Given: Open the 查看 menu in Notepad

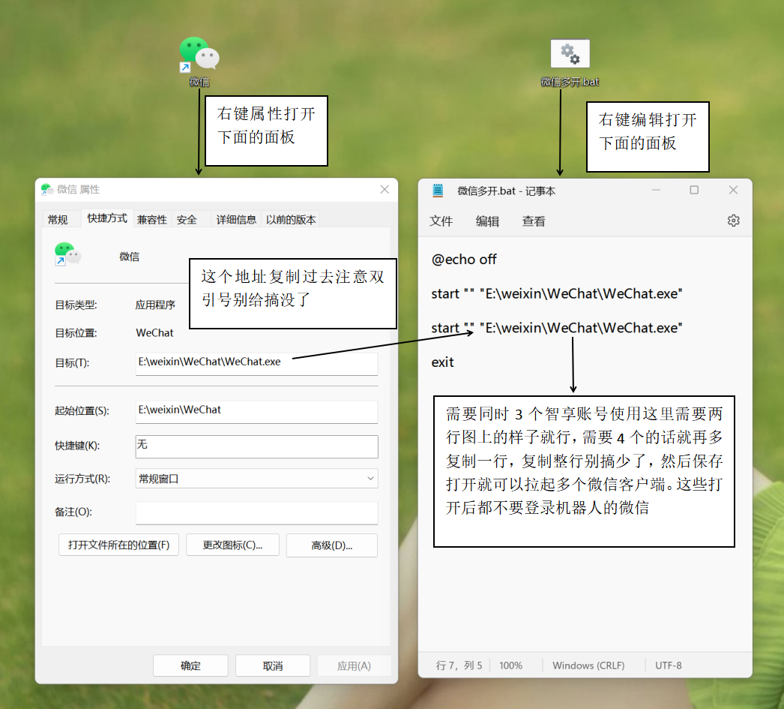Looking at the screenshot, I should 534,221.
